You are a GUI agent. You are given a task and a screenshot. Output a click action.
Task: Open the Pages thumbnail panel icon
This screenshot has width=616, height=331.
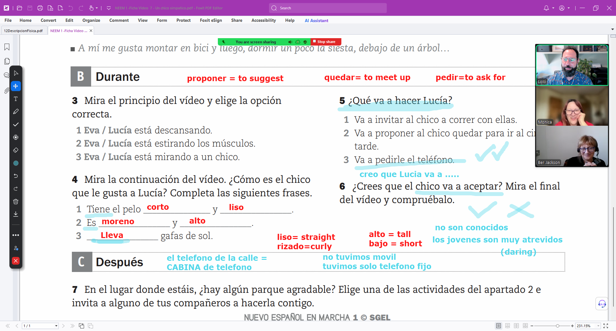click(x=7, y=61)
